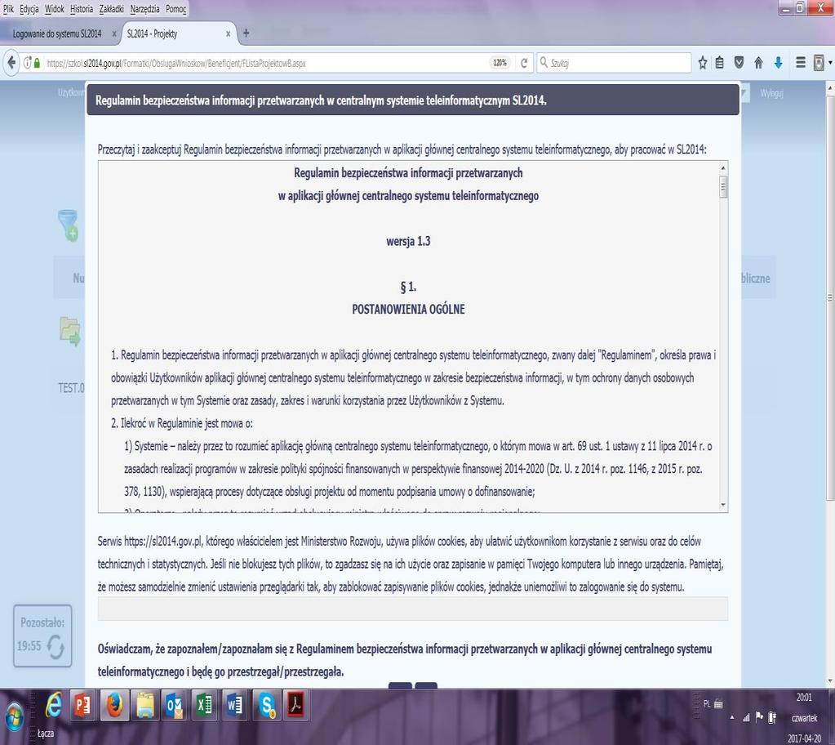Open the Narzędzia menu
This screenshot has width=835, height=745.
(x=144, y=9)
